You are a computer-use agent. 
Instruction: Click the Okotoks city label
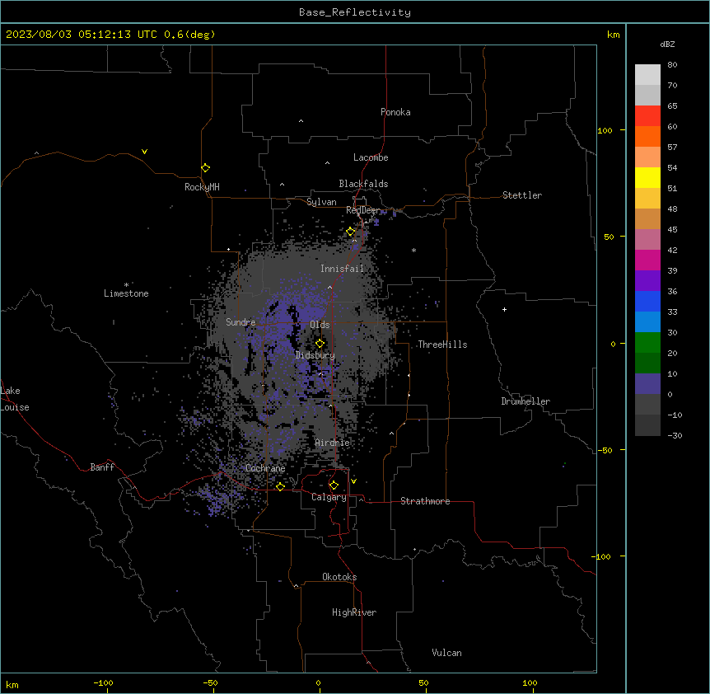coord(339,577)
